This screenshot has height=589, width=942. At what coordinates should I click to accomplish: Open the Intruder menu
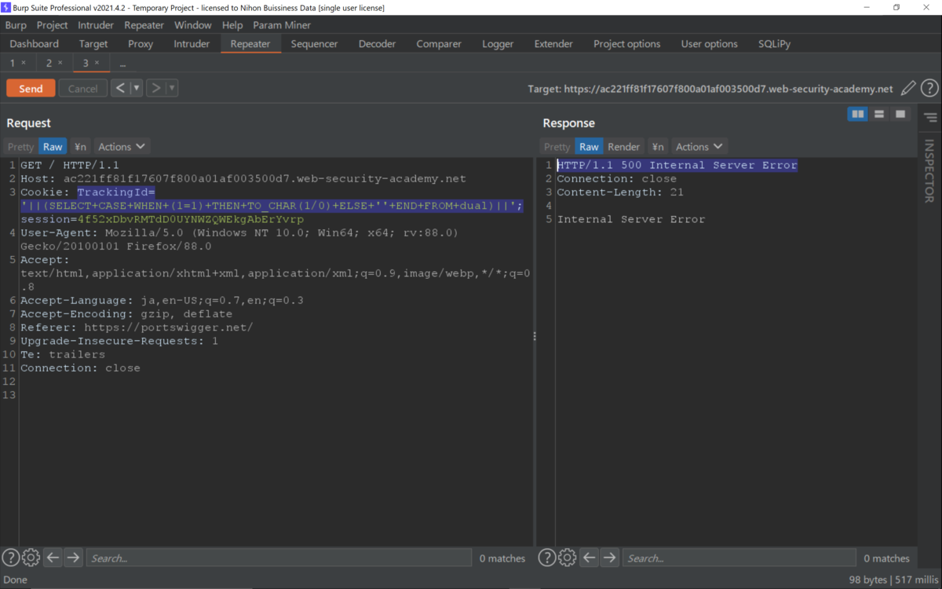96,25
